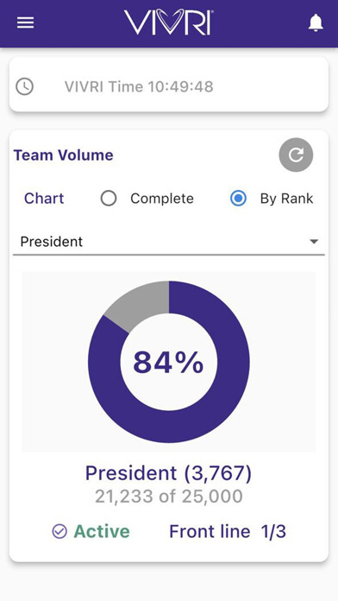Tap the notification bell icon
338x601 pixels.
click(316, 23)
